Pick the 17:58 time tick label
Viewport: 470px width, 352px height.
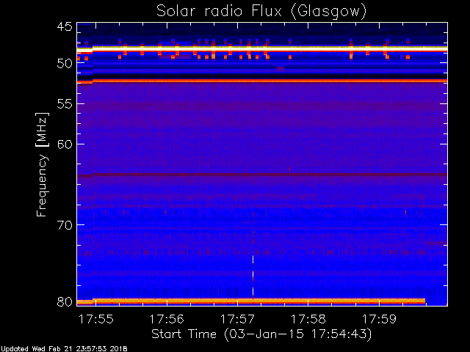308,319
